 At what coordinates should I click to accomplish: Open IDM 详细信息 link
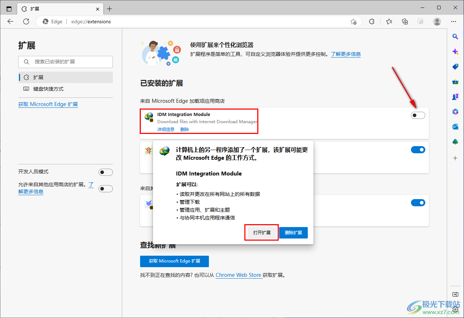(166, 129)
